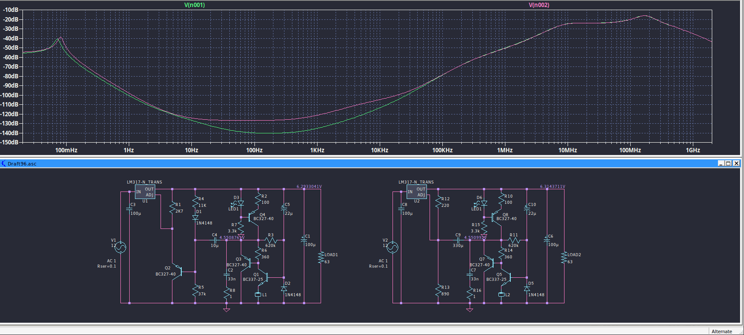Click diode D2 symbol
Viewport: 744px width, 335px height.
click(x=284, y=289)
